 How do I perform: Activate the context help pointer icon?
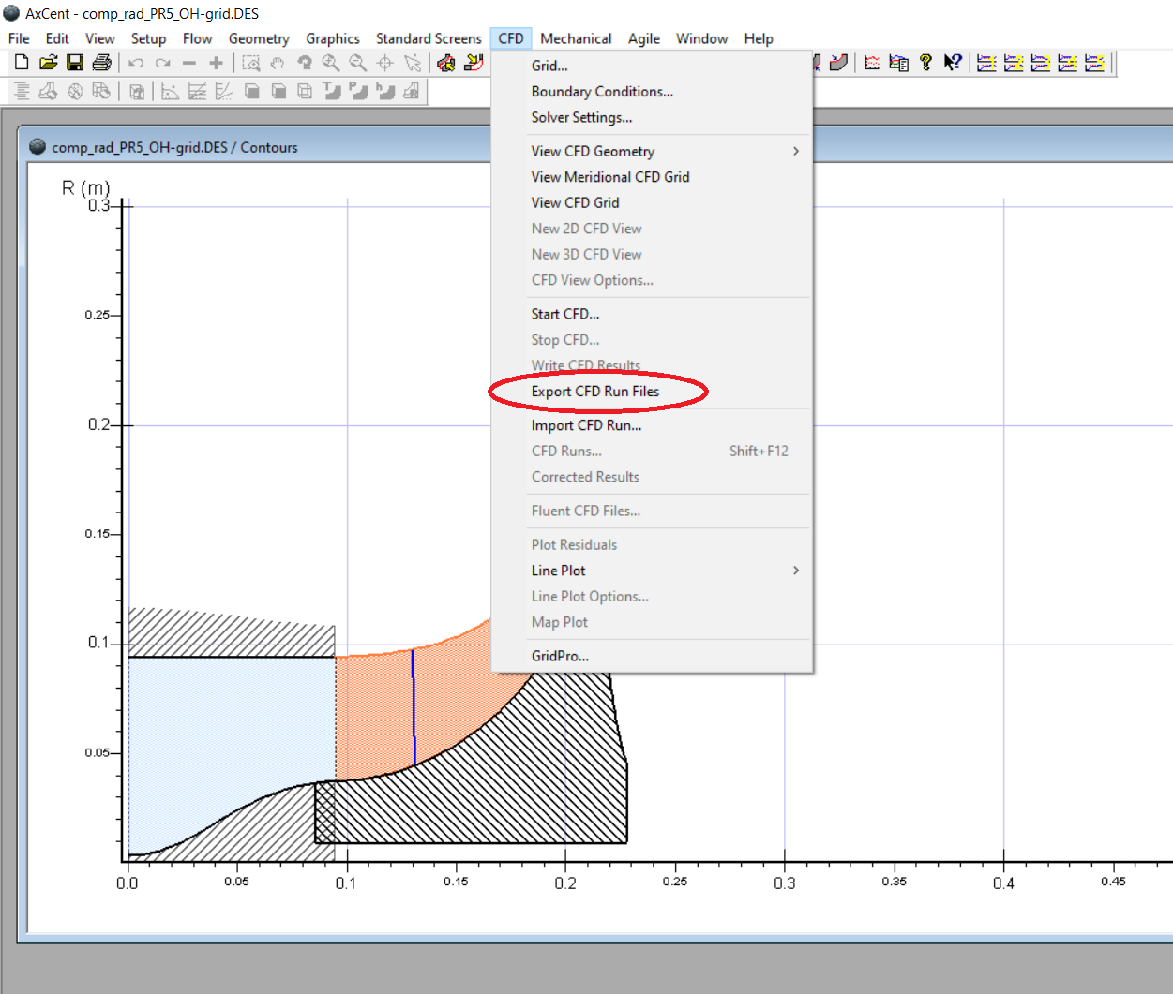[x=953, y=63]
